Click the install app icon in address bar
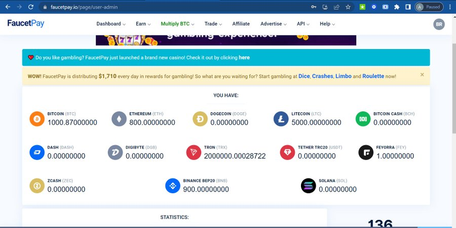The width and height of the screenshot is (456, 228). click(325, 7)
